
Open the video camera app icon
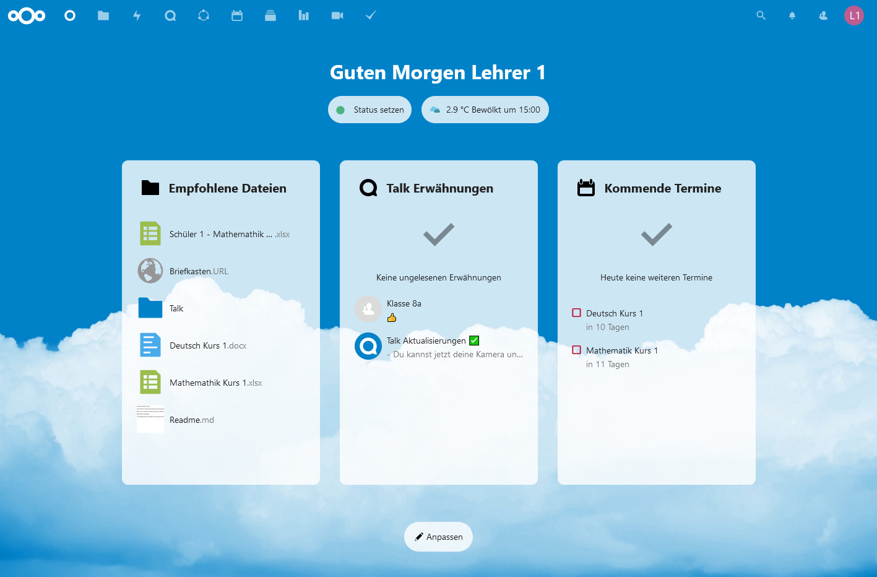(x=337, y=15)
